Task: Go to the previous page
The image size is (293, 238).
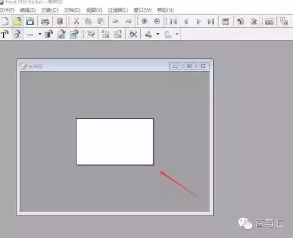Action: (186, 22)
